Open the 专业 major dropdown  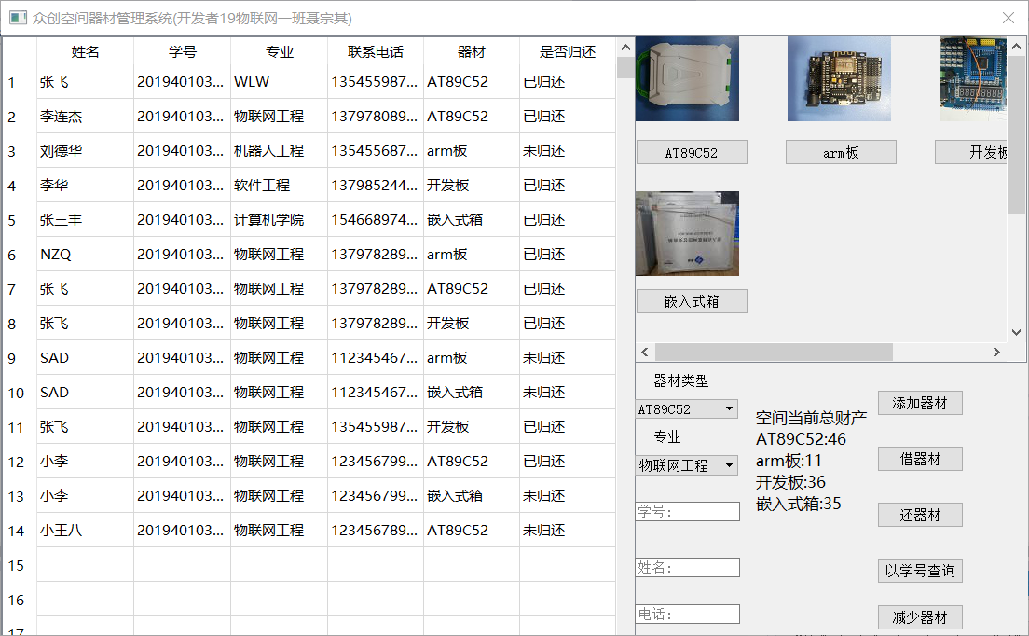pos(730,464)
